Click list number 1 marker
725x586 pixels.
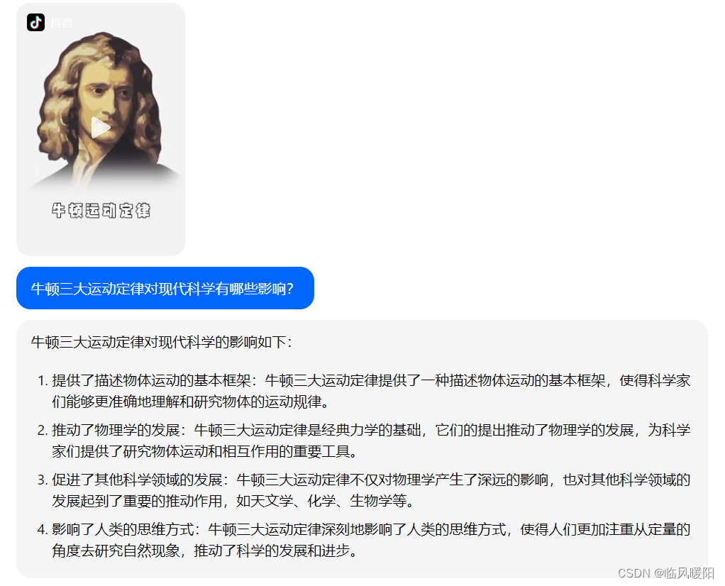coord(43,381)
